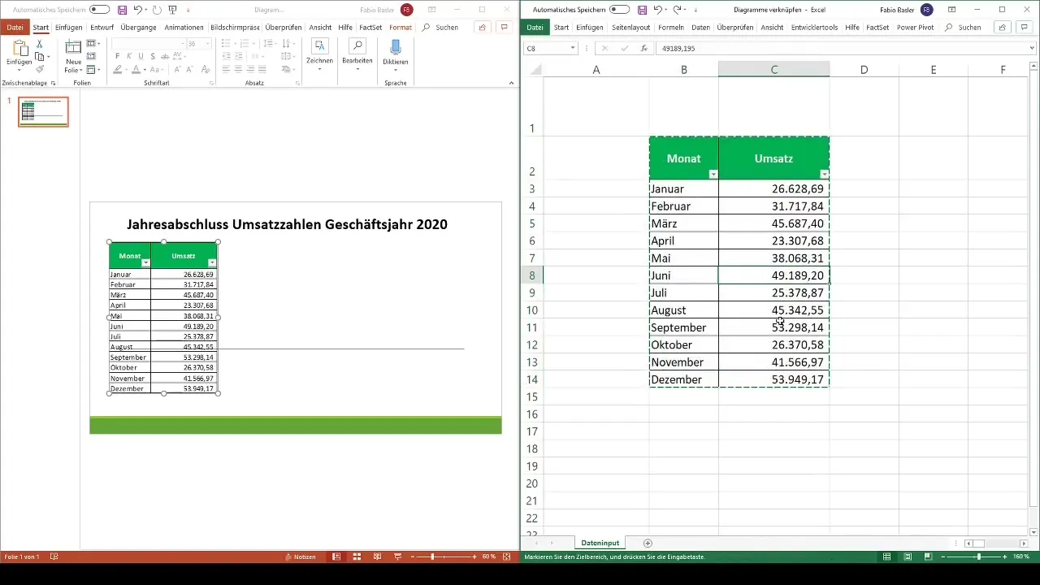This screenshot has width=1040, height=585.
Task: Open the Format tab in PowerPoint
Action: 401,28
